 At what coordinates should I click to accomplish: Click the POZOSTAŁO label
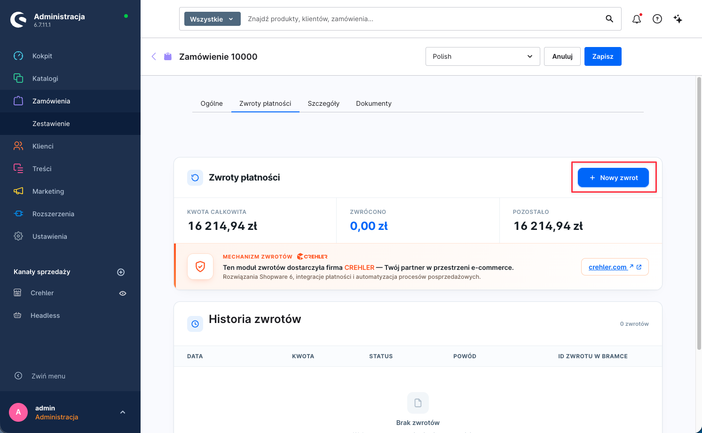coord(531,212)
